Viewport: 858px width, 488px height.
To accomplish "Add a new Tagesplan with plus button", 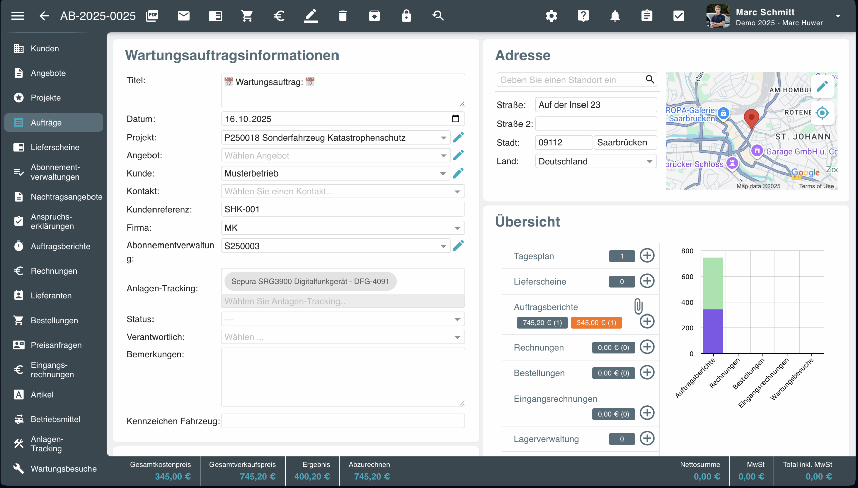I will click(647, 256).
